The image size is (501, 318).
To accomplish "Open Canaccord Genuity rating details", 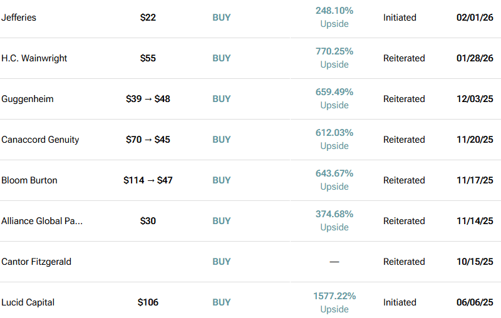I will 222,140.
